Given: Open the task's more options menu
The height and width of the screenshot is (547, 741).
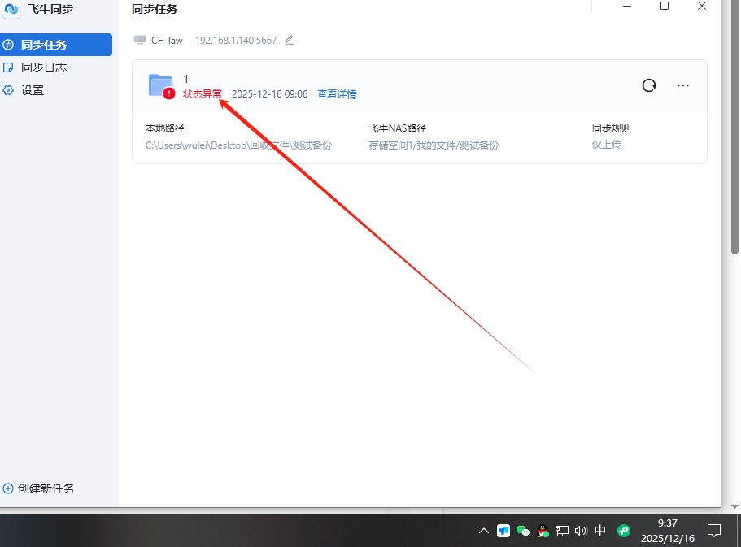Looking at the screenshot, I should click(x=683, y=85).
